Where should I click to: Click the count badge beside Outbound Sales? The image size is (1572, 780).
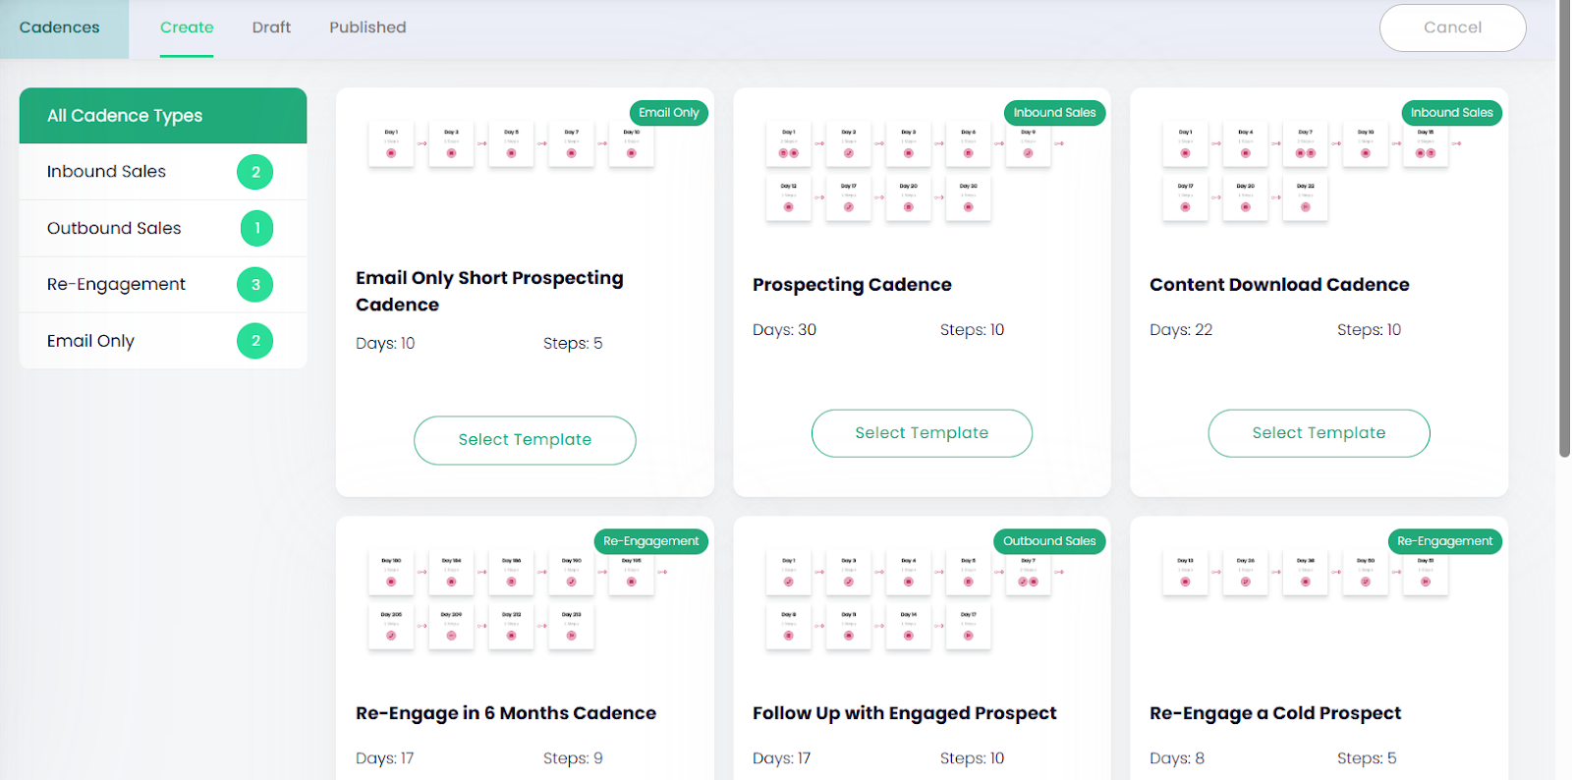(x=257, y=228)
